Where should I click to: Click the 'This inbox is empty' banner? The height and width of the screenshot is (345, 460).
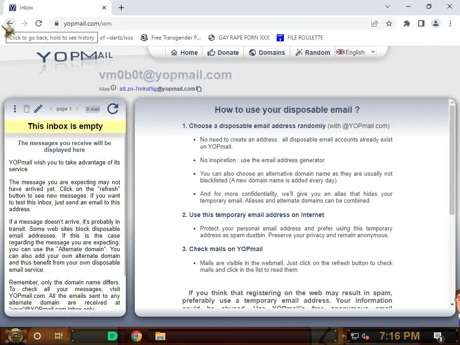click(65, 126)
